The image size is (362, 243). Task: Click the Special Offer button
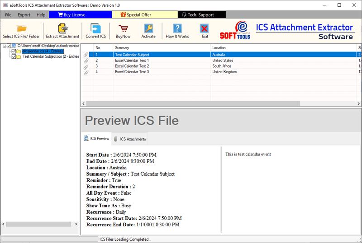point(145,14)
